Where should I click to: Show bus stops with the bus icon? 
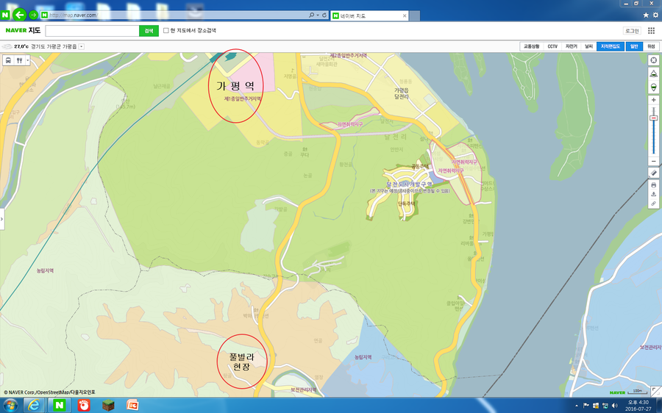8,60
